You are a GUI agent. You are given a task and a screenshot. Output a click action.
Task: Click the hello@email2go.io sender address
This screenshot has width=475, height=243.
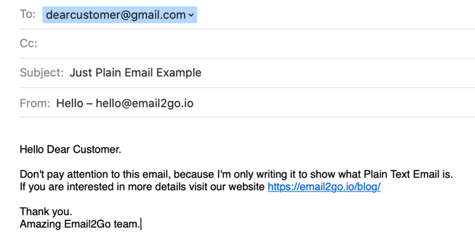(x=144, y=103)
